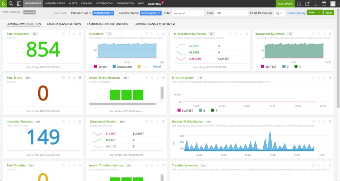
Task: Click bell icon on Invocations chart
Action: [x=158, y=34]
